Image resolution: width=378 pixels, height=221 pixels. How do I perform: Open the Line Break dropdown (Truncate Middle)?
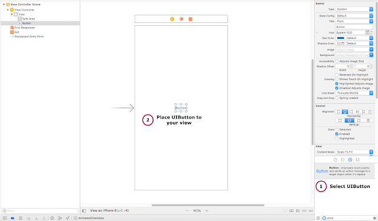click(x=354, y=93)
